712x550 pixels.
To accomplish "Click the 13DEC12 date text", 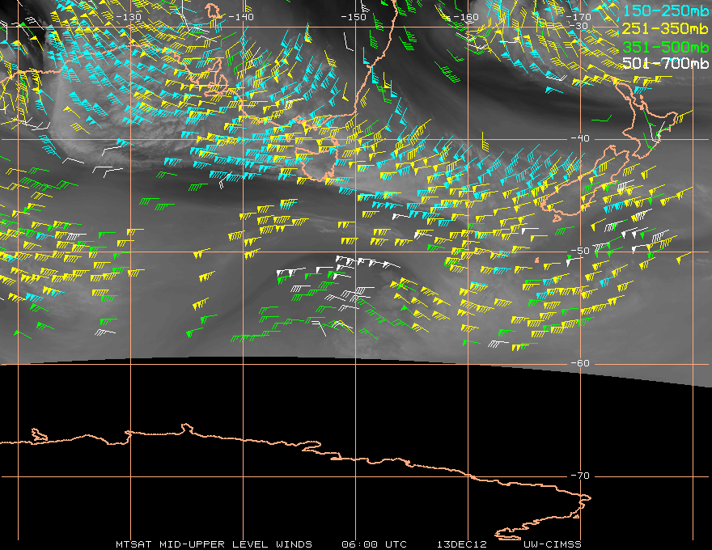I will coord(460,544).
